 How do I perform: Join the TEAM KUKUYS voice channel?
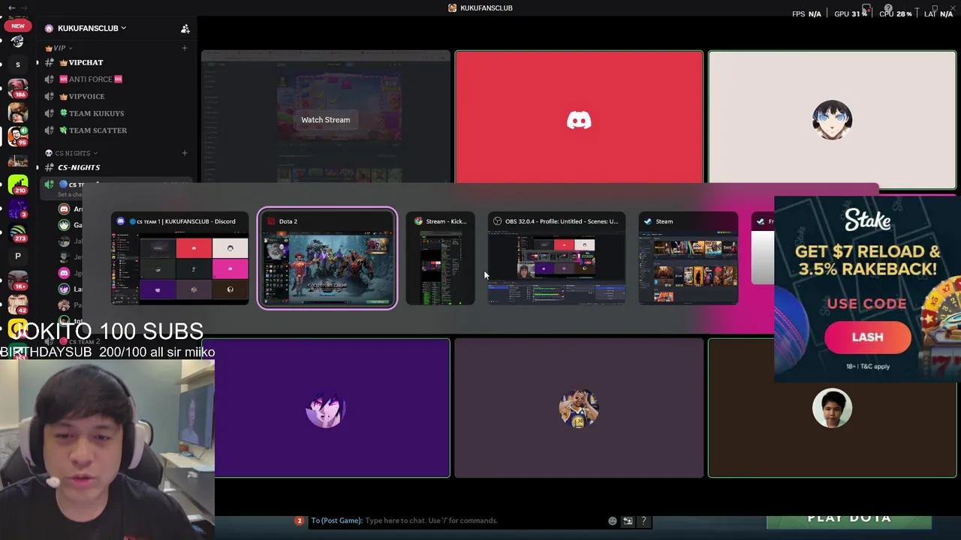(x=96, y=113)
